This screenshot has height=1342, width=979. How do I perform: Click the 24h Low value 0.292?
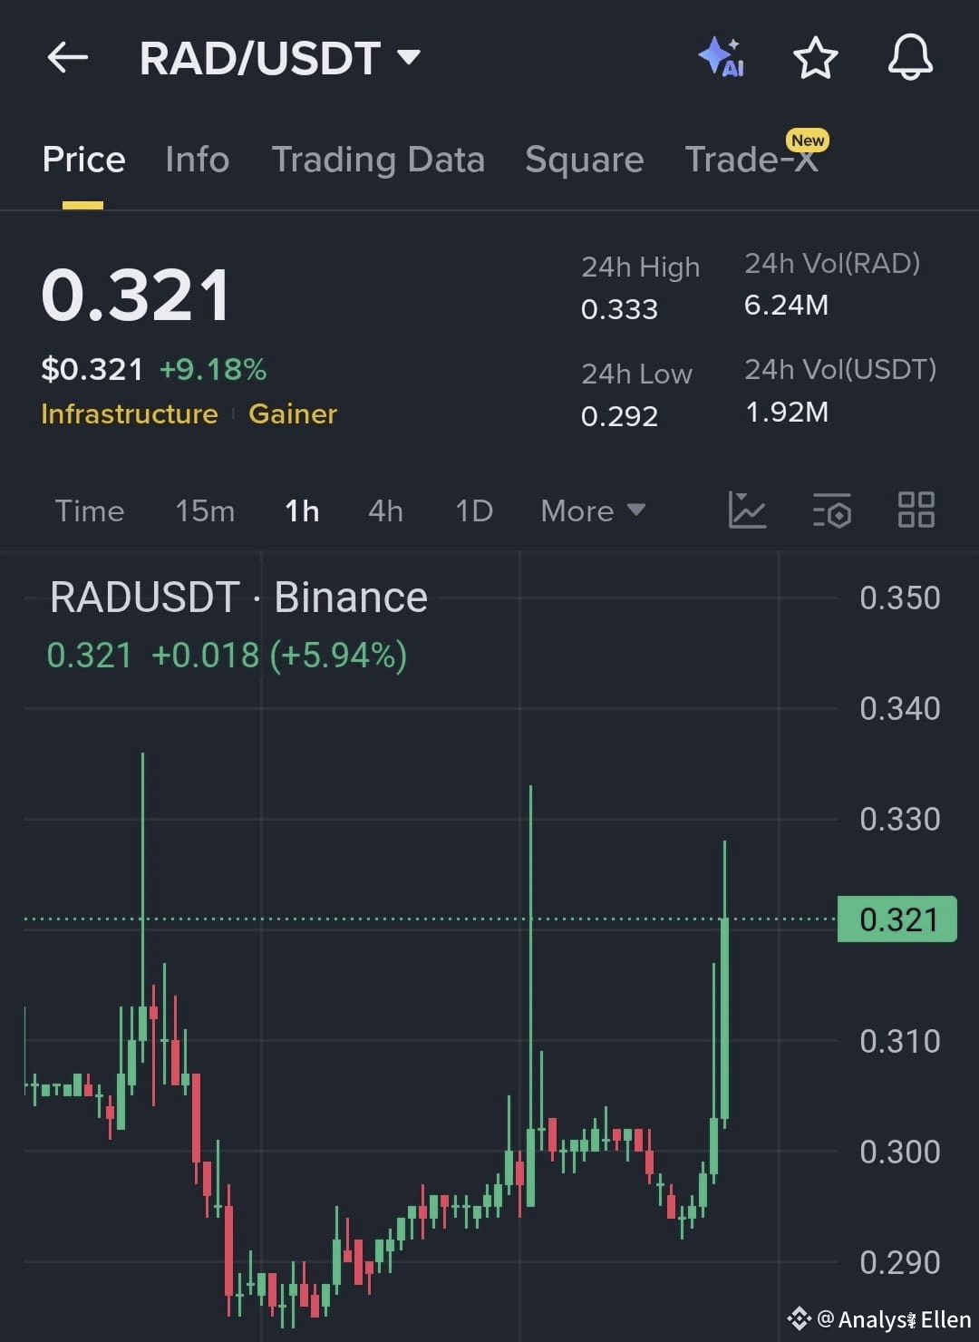click(619, 416)
